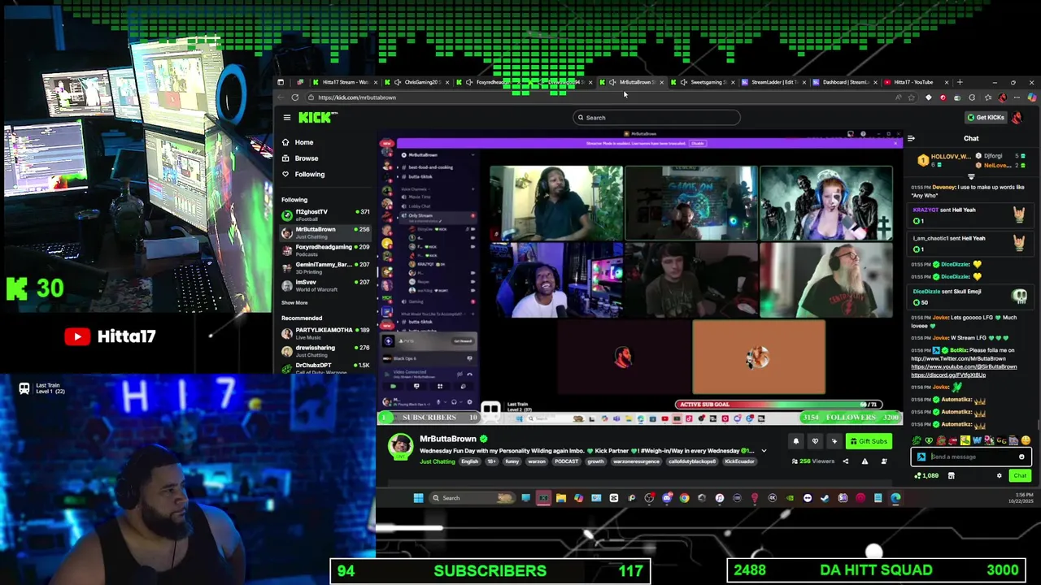
Task: Click green Chat send button
Action: [x=1020, y=476]
